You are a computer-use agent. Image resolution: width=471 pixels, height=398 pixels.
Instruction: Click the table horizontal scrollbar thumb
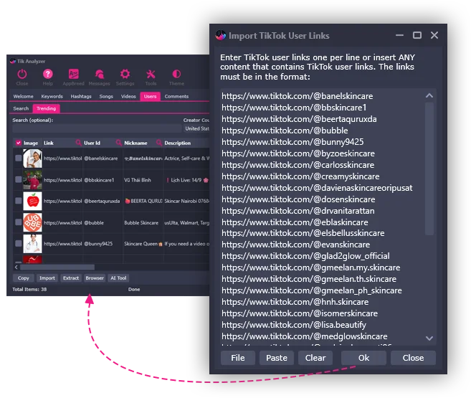coord(57,267)
